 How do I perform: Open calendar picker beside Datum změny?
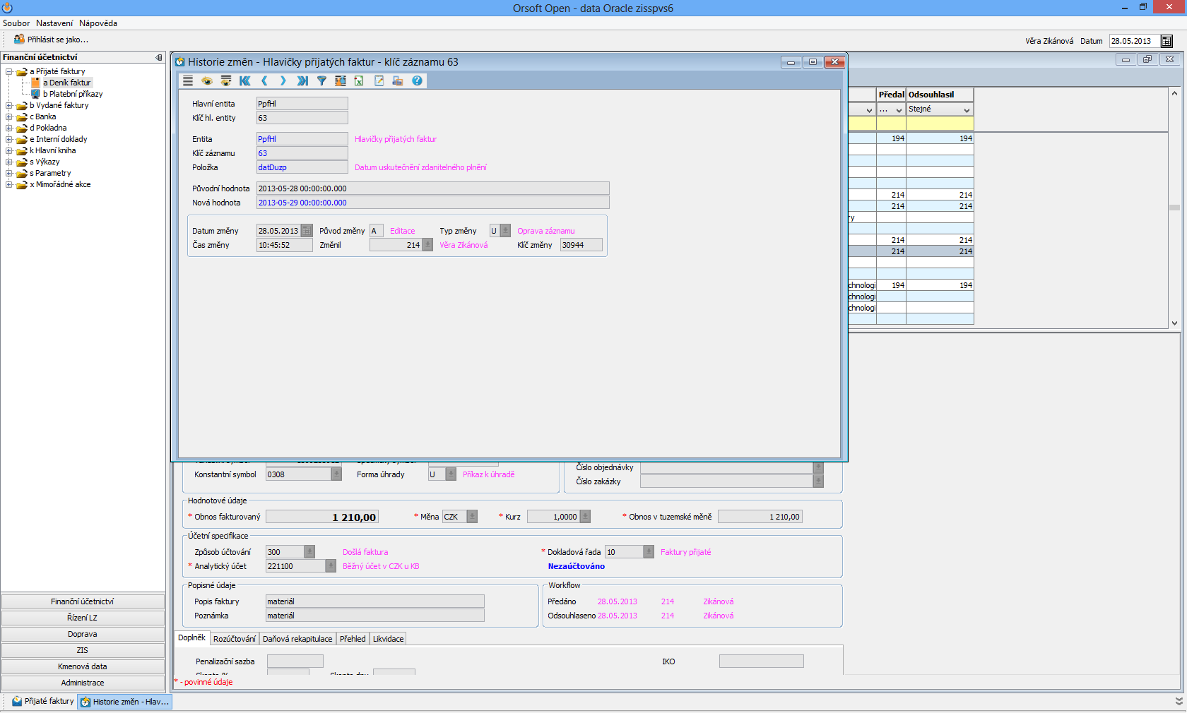307,231
